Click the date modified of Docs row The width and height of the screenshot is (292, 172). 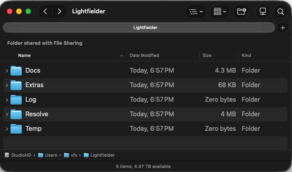152,70
